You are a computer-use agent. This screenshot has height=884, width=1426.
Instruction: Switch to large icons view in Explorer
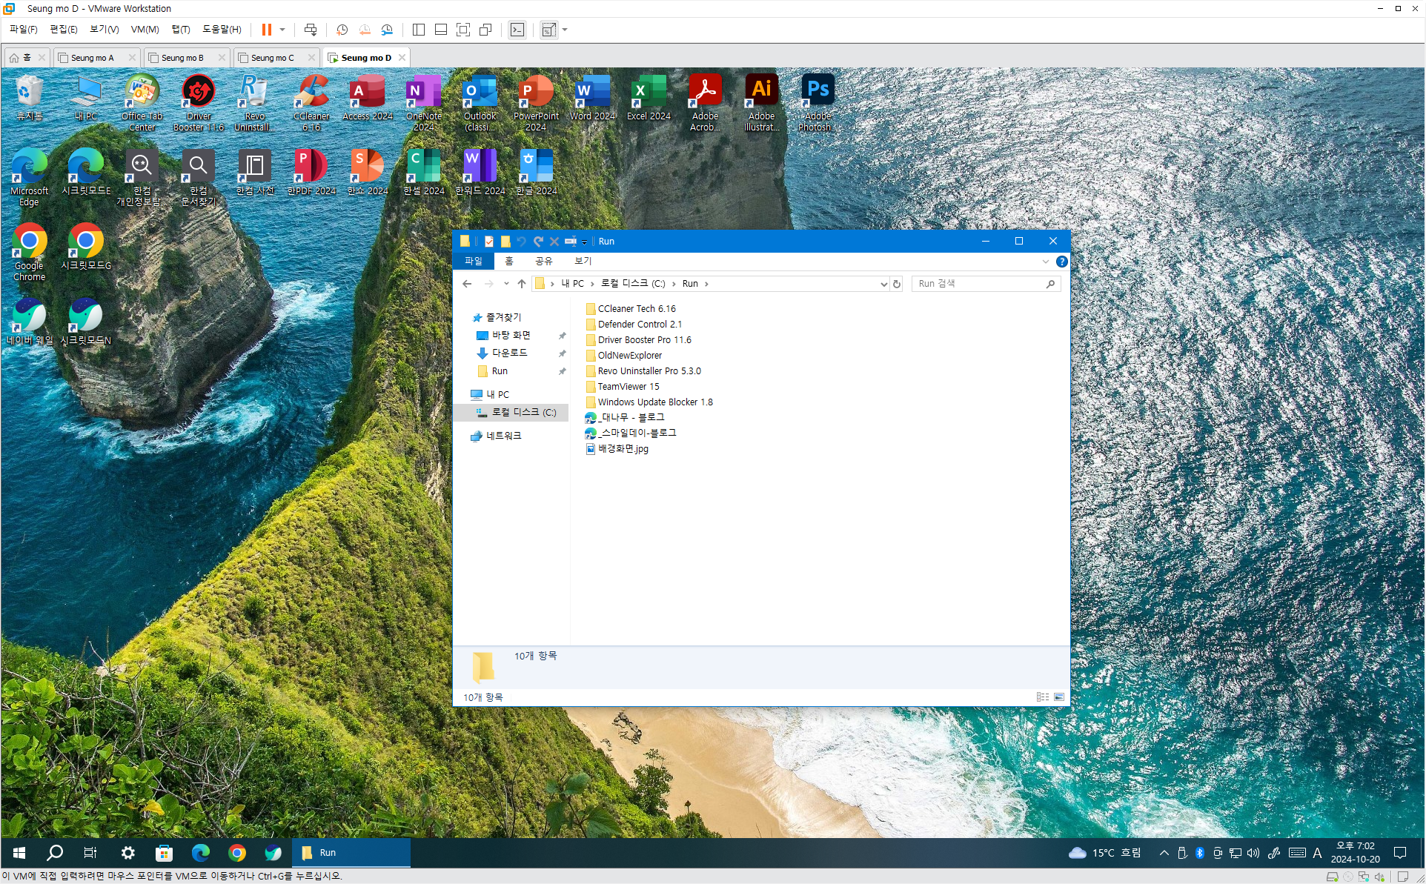point(1059,697)
